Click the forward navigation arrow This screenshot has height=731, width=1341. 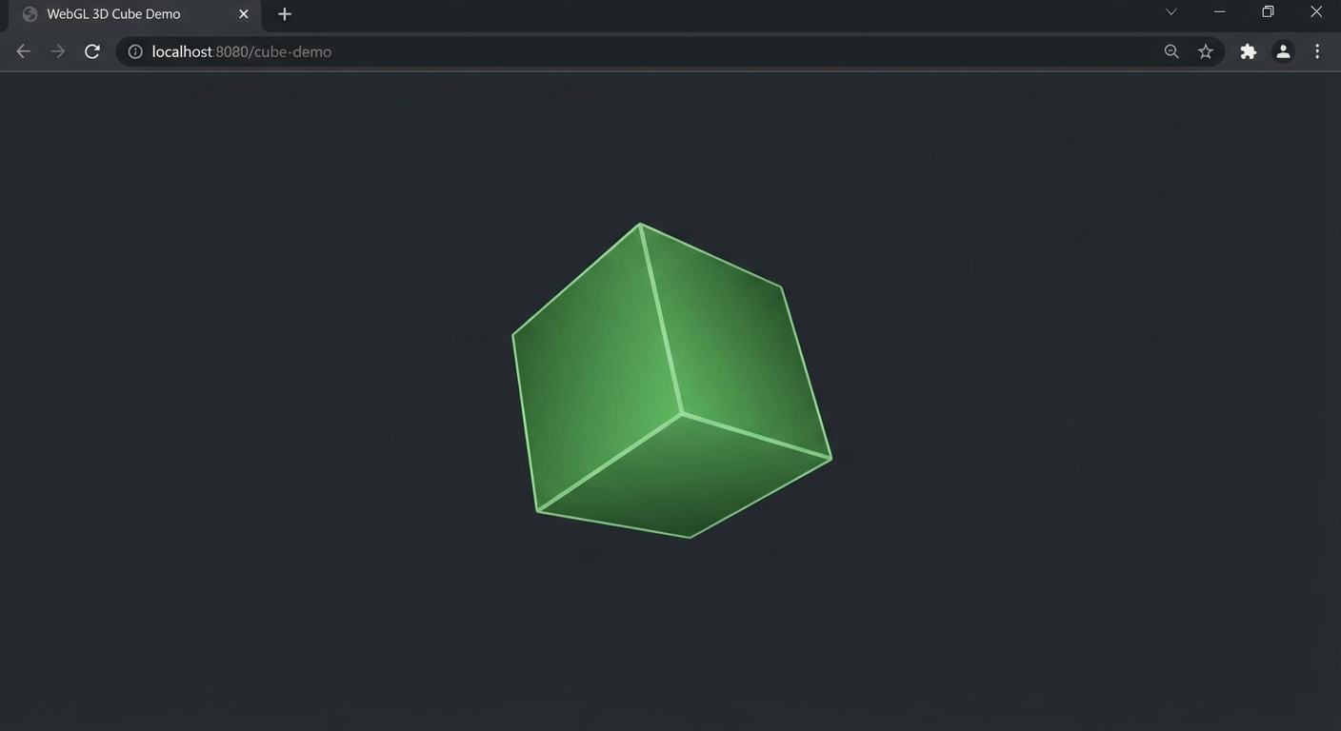[x=57, y=51]
